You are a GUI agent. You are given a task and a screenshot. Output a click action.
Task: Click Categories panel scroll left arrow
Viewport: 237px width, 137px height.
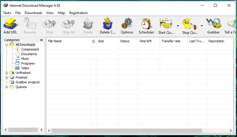[x=6, y=130]
